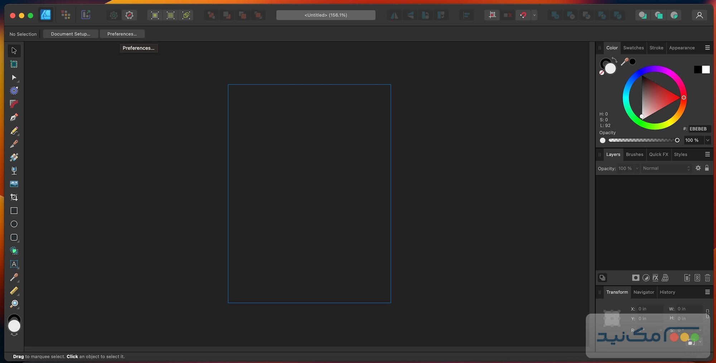716x363 pixels.
Task: Delete layer using the trash icon
Action: pyautogui.click(x=707, y=278)
